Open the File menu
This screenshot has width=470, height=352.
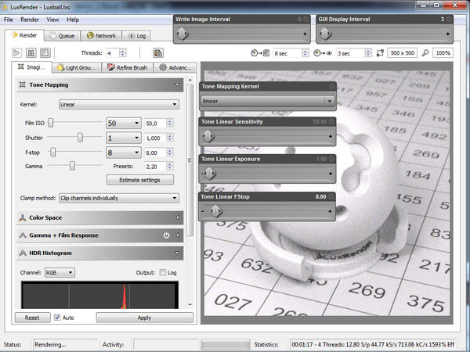coord(8,20)
